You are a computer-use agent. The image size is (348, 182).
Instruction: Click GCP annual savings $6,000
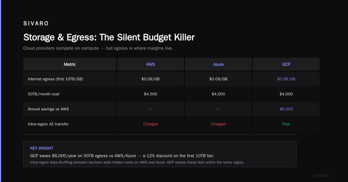pyautogui.click(x=286, y=109)
